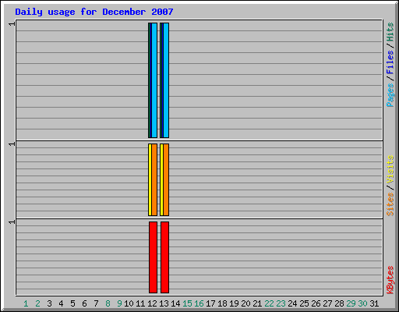The height and width of the screenshot is (312, 399).
Task: Click the Visits legend label
Action: (390, 169)
